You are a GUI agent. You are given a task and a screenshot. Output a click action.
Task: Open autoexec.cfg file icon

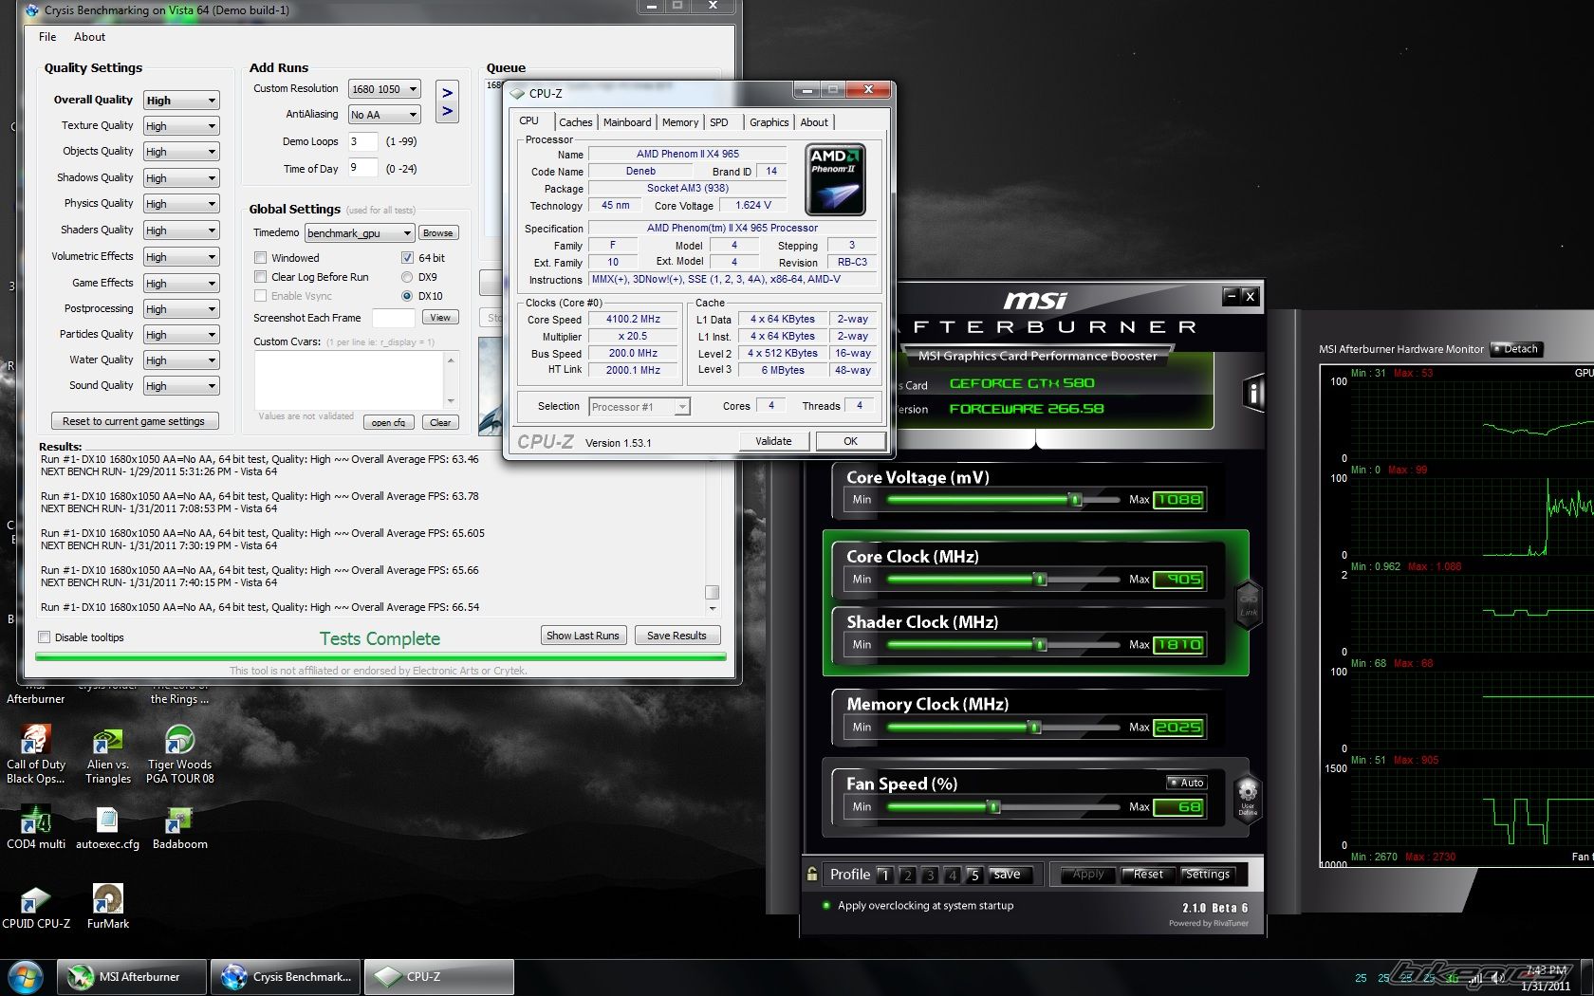pos(107,826)
